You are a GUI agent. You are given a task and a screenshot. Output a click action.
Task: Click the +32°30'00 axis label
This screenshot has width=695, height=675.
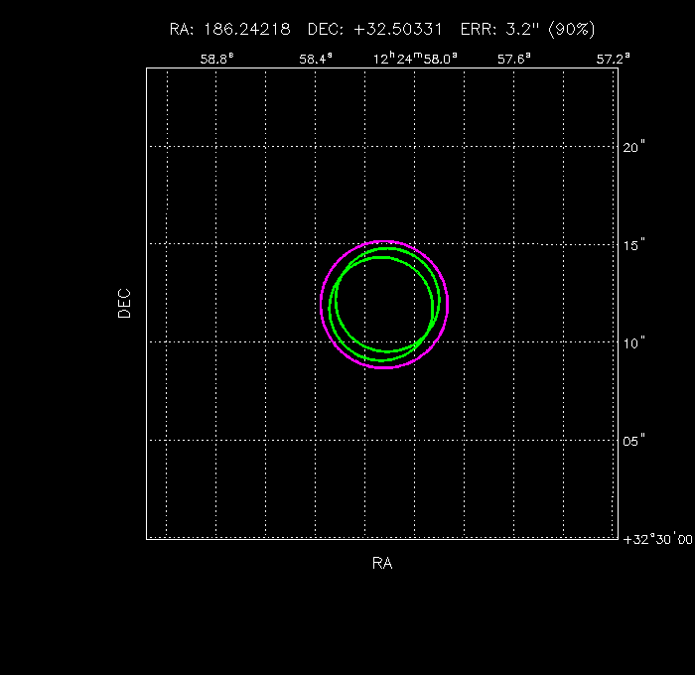point(656,539)
